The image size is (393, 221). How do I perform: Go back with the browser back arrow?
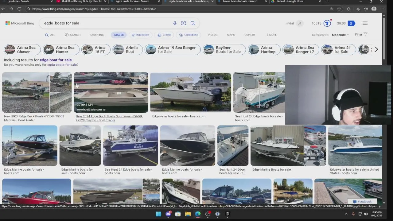(3, 9)
